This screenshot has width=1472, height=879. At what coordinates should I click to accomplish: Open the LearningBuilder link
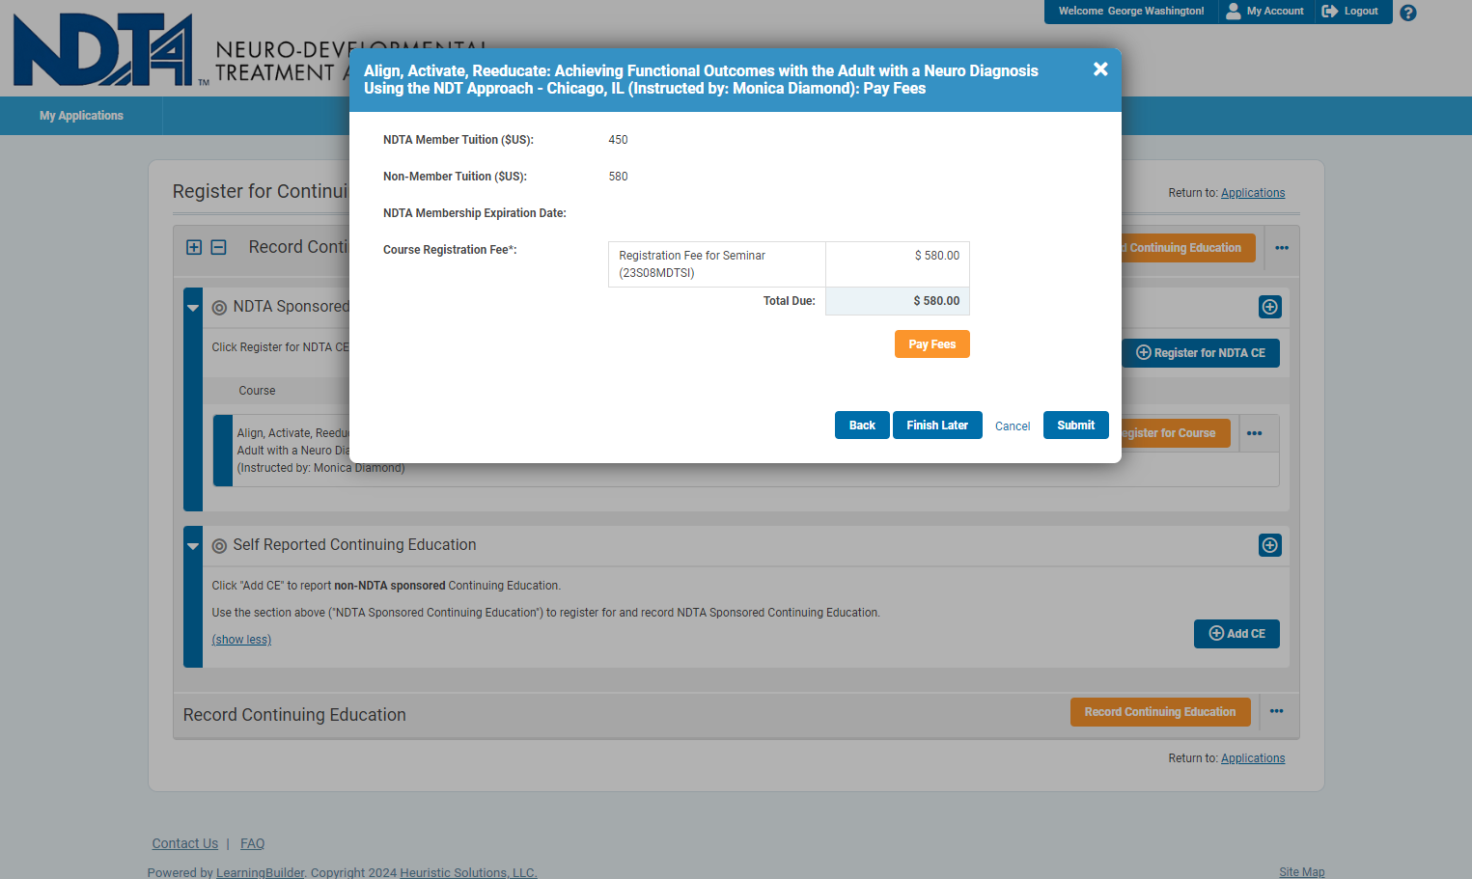(260, 872)
